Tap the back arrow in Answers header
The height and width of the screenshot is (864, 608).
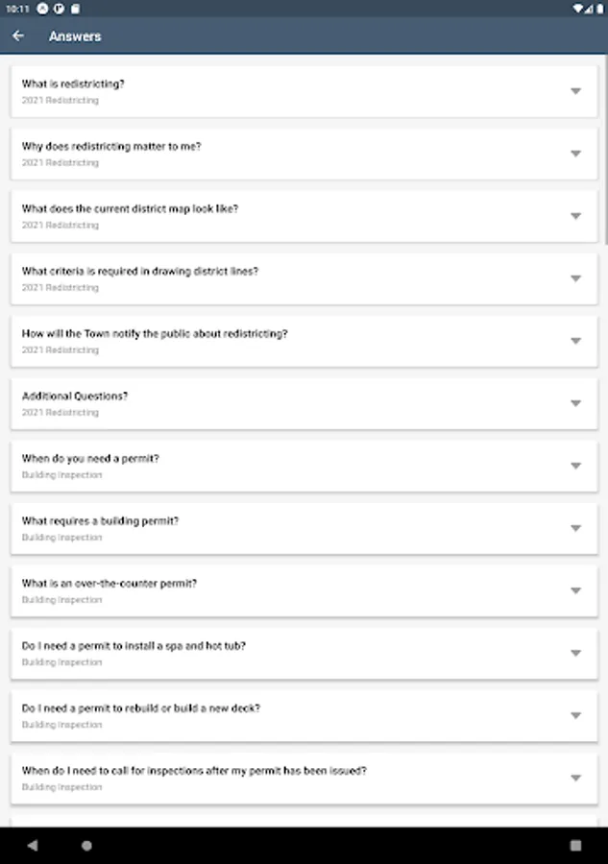pos(18,36)
